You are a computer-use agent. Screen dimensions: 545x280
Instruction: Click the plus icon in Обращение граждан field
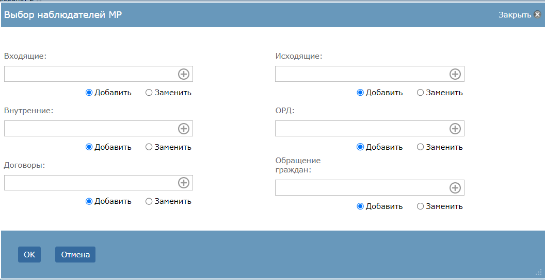[x=455, y=188]
